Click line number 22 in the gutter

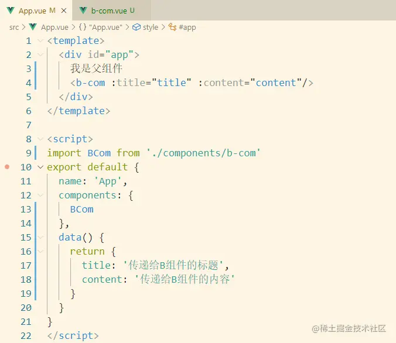26,335
